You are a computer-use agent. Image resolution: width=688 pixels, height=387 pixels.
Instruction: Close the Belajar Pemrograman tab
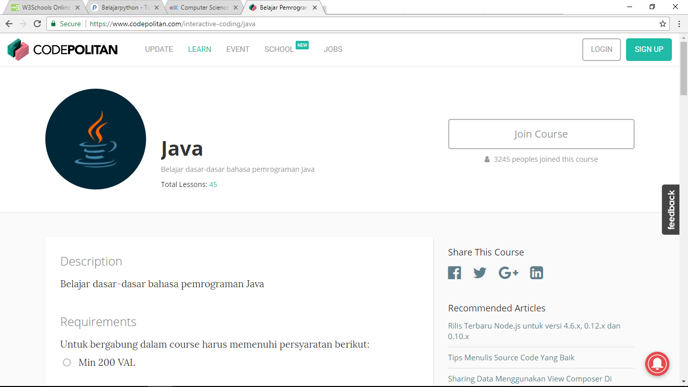[315, 8]
